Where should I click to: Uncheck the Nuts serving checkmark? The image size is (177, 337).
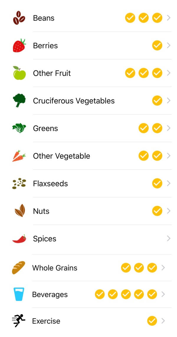pyautogui.click(x=157, y=211)
